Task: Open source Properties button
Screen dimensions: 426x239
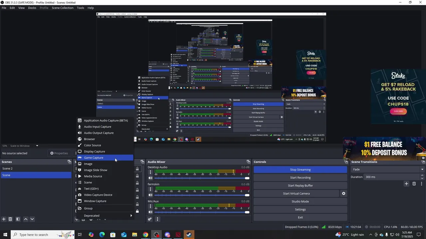Action: (x=59, y=153)
